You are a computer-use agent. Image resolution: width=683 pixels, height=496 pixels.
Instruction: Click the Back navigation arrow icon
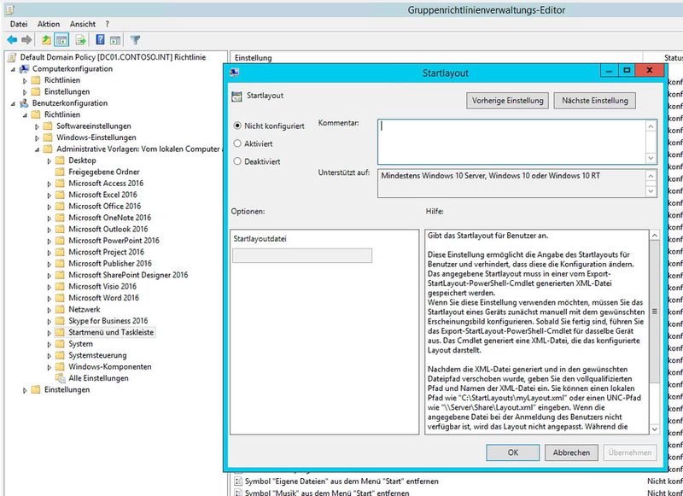[x=11, y=38]
